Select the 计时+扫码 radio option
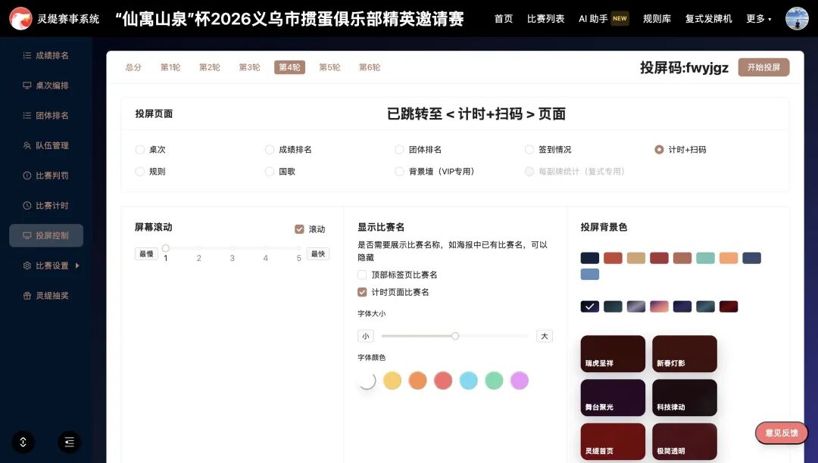This screenshot has width=818, height=463. tap(659, 150)
